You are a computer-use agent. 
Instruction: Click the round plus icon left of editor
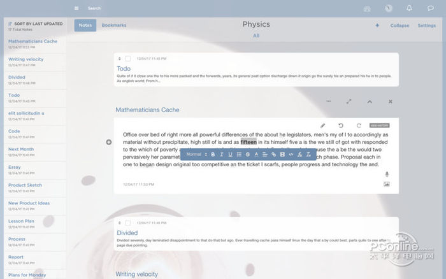(109, 142)
